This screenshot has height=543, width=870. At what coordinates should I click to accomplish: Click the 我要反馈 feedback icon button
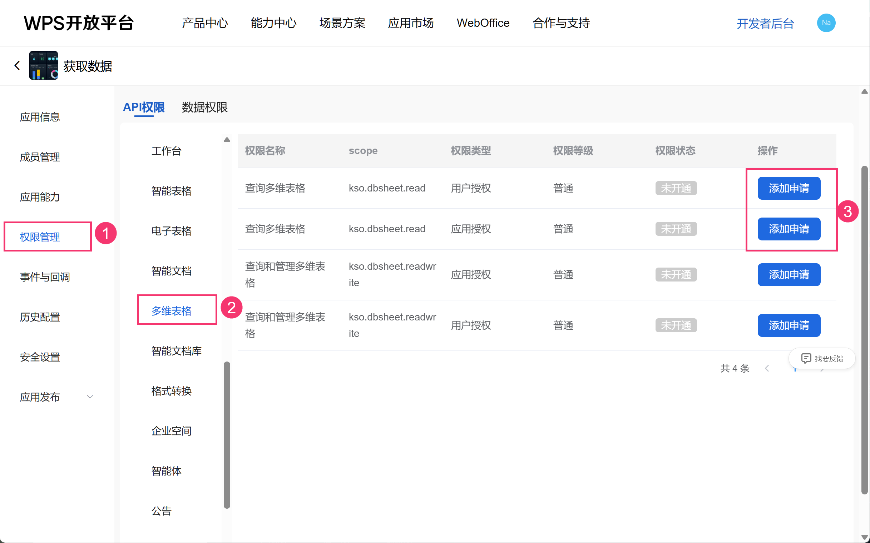(822, 358)
